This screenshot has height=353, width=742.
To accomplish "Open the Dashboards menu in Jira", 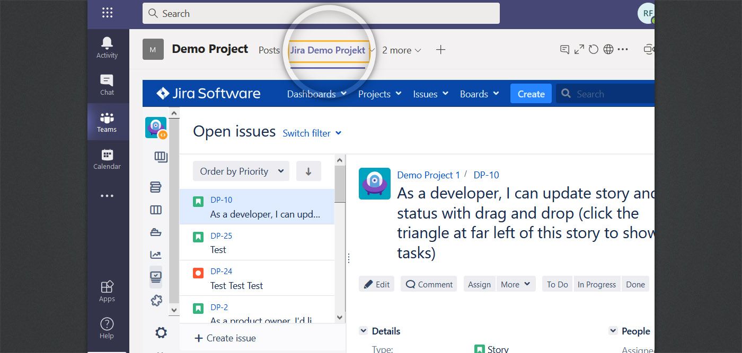I will (x=316, y=94).
